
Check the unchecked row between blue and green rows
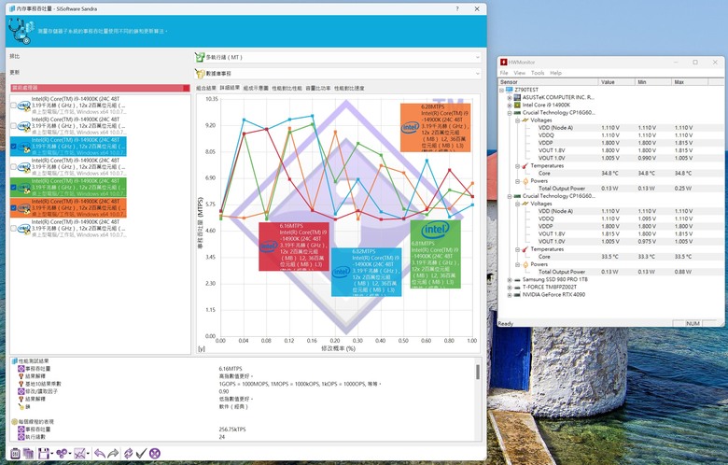pos(13,167)
